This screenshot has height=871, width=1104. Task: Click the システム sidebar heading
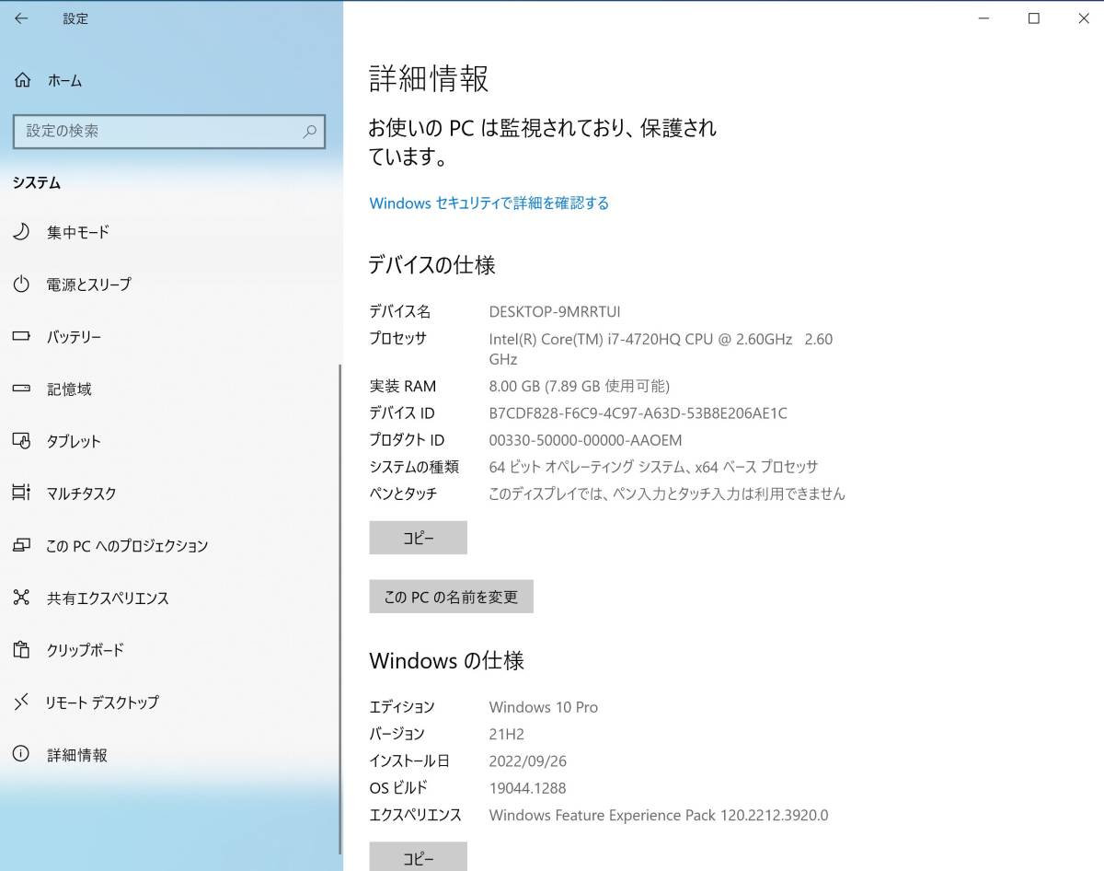pyautogui.click(x=37, y=182)
